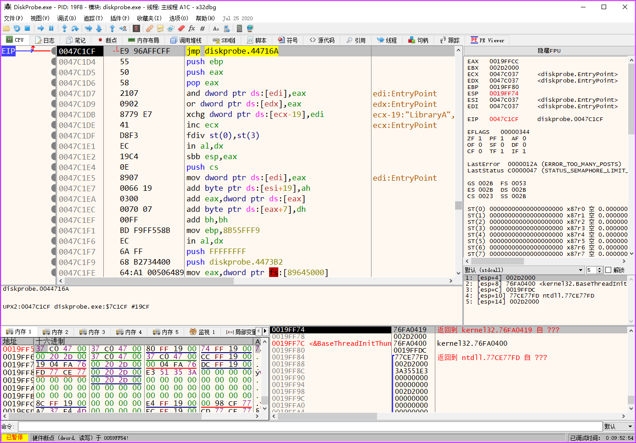Stop debugging with blue square icon
Screen dimensions: 636x443
click(x=27, y=28)
